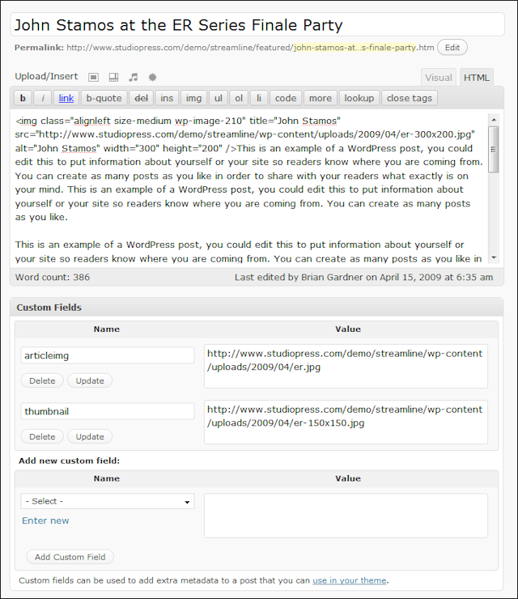Image resolution: width=518 pixels, height=599 pixels.
Task: Insert an image tag with img
Action: [193, 98]
